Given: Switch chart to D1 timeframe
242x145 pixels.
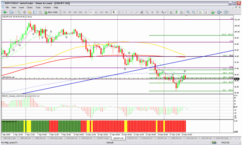Looking at the screenshot, I should click(x=96, y=12).
